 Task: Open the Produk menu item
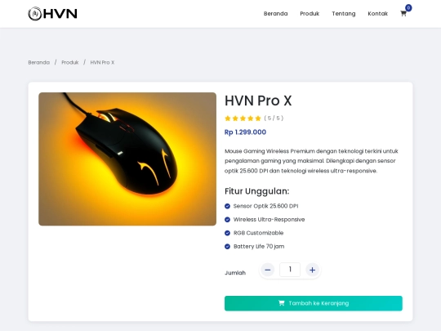tap(310, 14)
